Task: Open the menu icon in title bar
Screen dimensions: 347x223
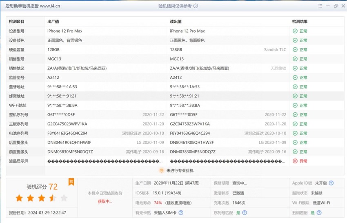Action: tap(320, 6)
